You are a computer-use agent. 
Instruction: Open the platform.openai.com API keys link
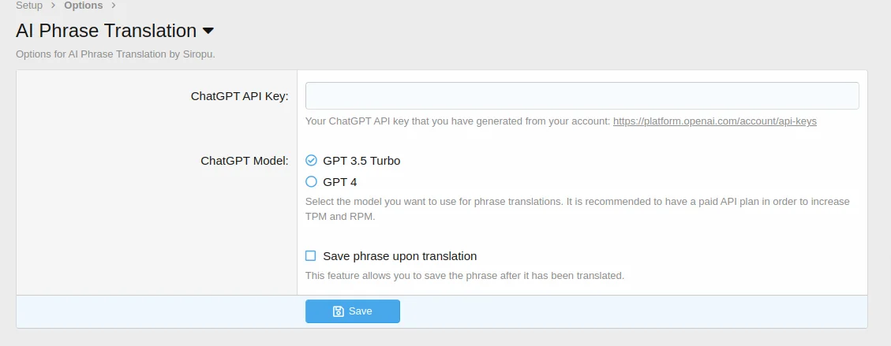pos(714,121)
